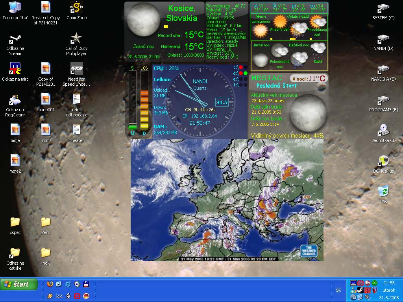403x302 pixels.
Task: Open the Steam icon in system tray
Action: 360,290
